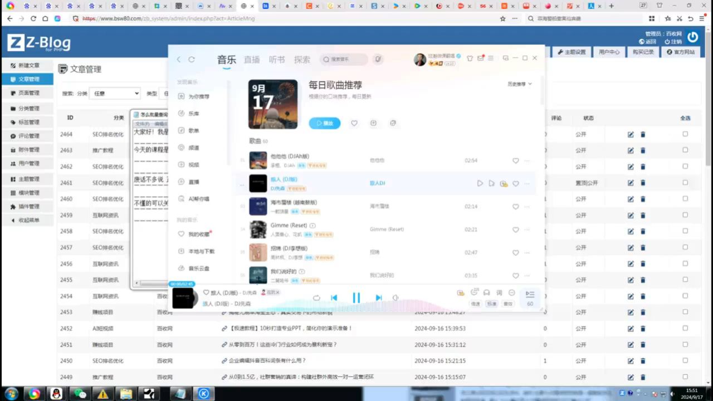Open the user avatar in music player
This screenshot has width=713, height=401.
(420, 60)
